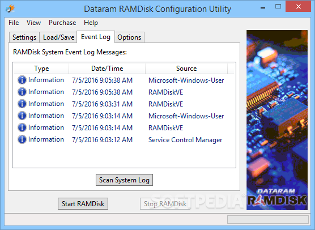This screenshot has height=230, width=315.
Task: Click Information text in the 9:03:12 AM row
Action: [46, 139]
